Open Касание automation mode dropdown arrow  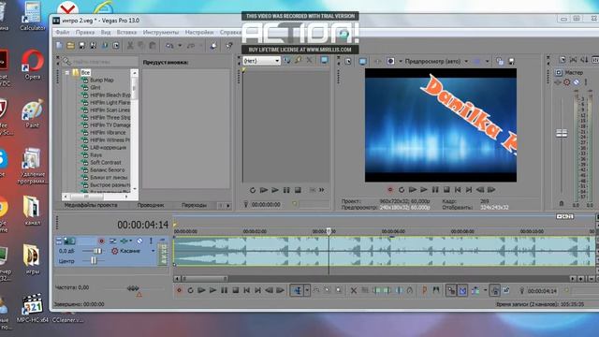point(153,251)
